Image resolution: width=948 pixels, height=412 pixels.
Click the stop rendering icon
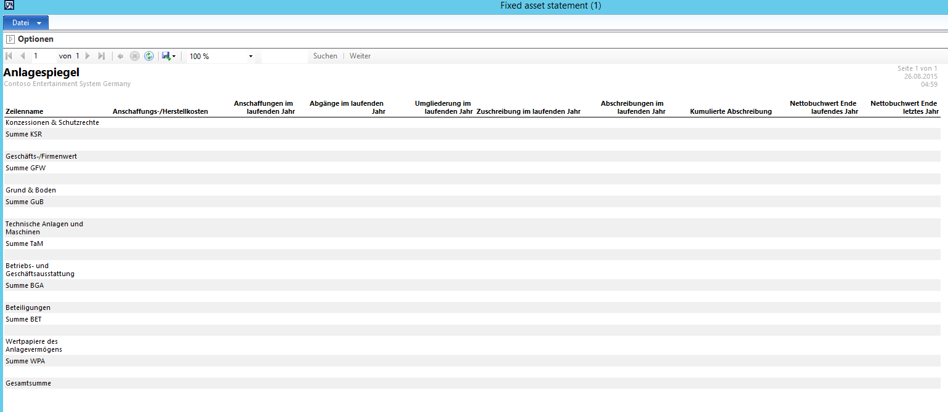pyautogui.click(x=135, y=56)
